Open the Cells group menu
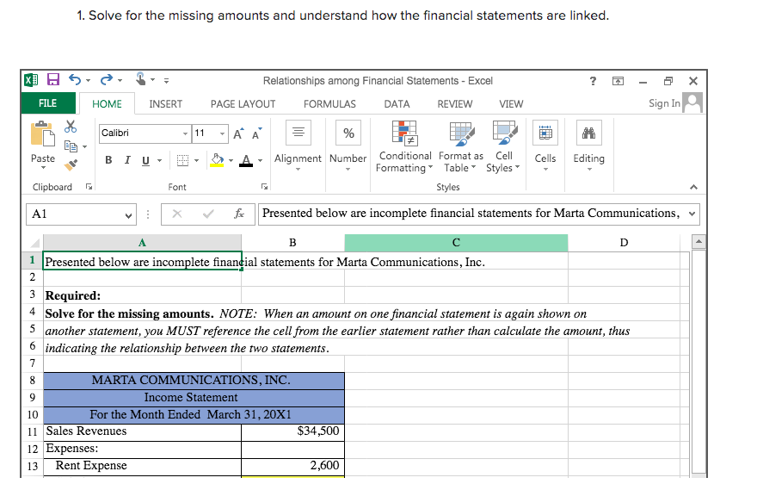The width and height of the screenshot is (757, 490). click(545, 146)
